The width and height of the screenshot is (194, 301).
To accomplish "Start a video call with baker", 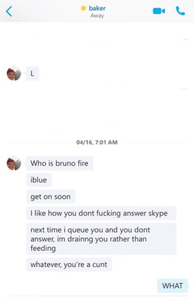I will point(159,11).
